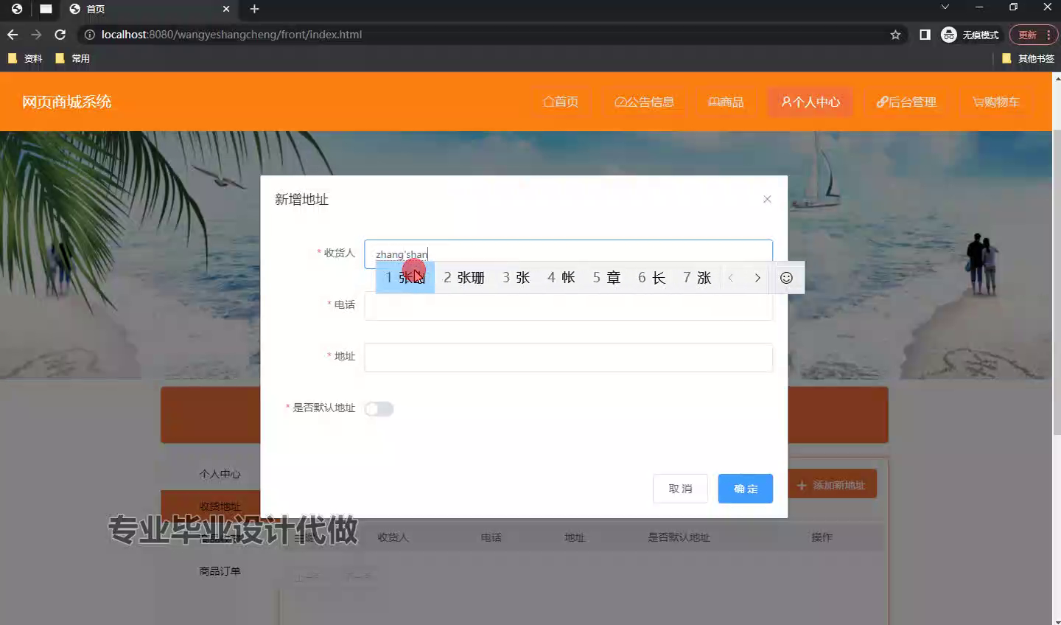Screen dimensions: 1061x625
Task: Close the 新增地址 dialog with X
Action: [767, 199]
